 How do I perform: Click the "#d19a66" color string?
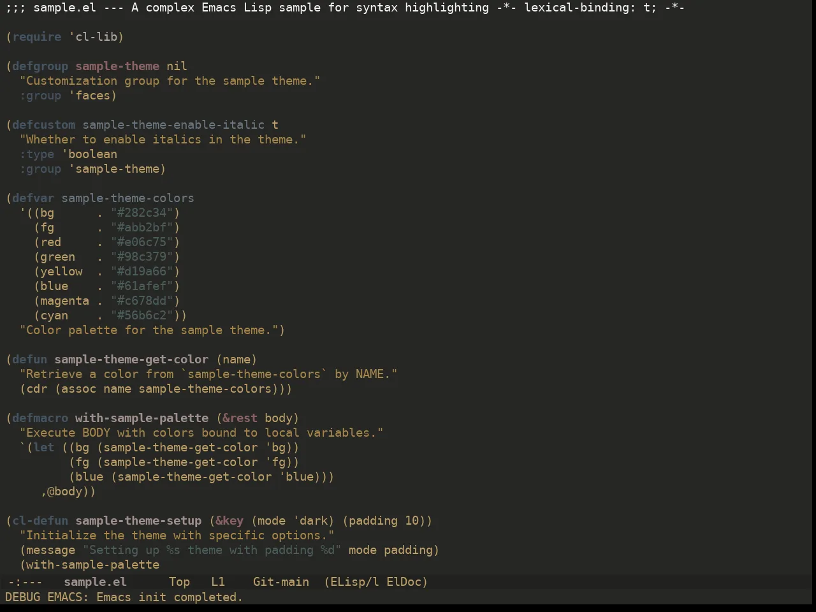tap(142, 272)
